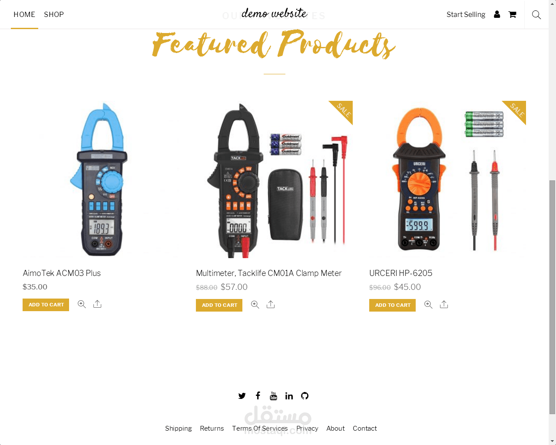Open the YouTube social icon
This screenshot has height=445, width=556.
[274, 396]
